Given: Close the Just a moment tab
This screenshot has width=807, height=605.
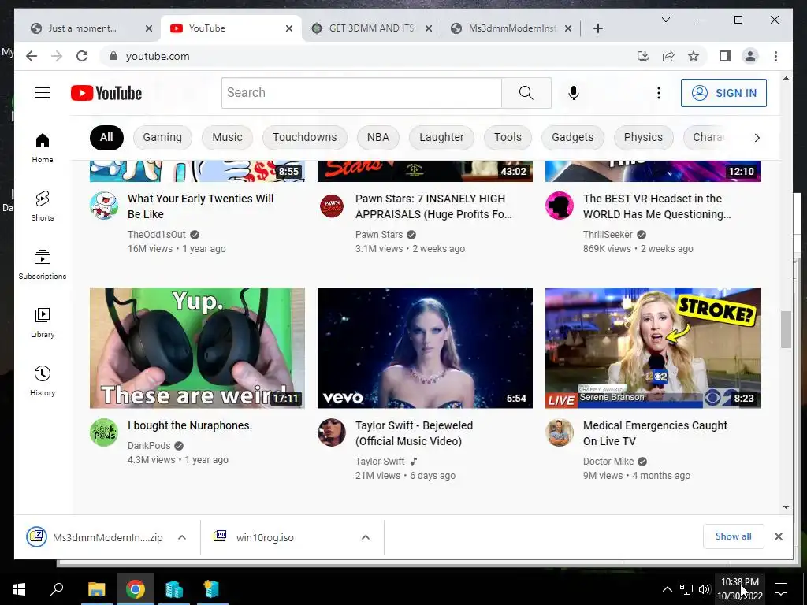Looking at the screenshot, I should (149, 28).
